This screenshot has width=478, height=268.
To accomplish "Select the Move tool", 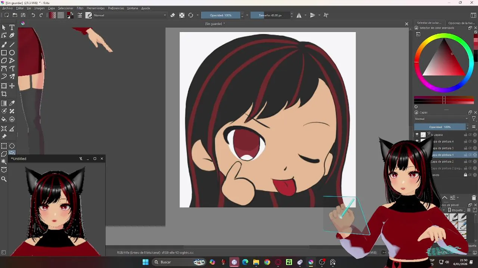I will 12,86.
